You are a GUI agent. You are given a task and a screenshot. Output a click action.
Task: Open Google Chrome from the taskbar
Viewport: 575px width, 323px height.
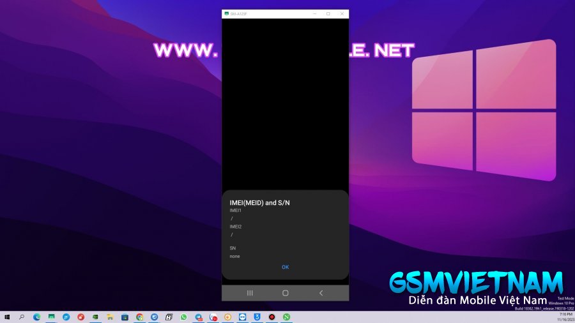coord(139,317)
